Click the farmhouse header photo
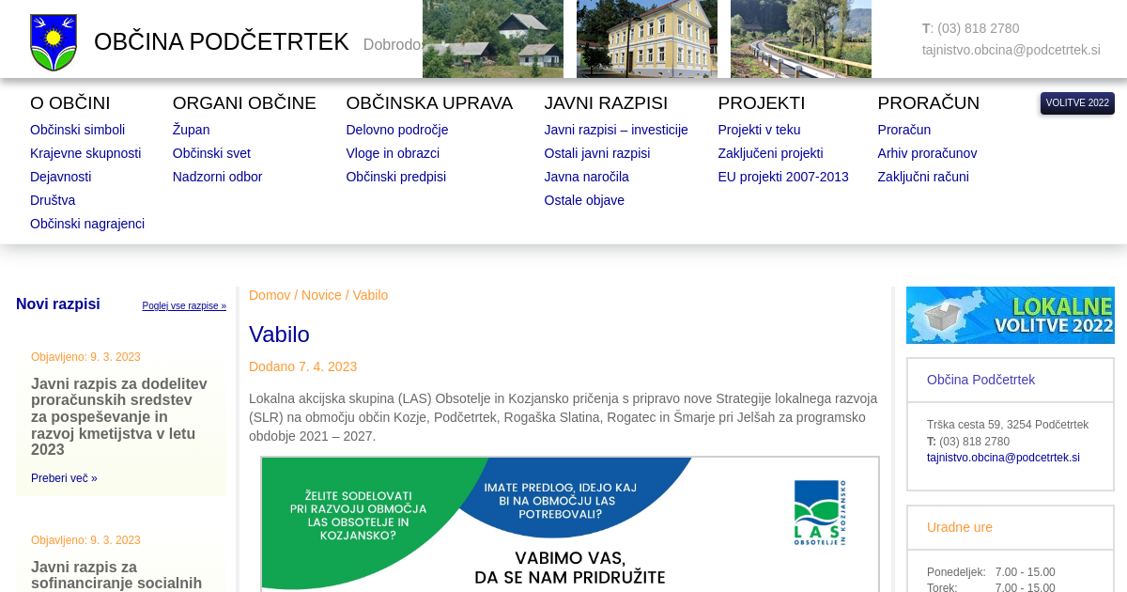 tap(492, 39)
